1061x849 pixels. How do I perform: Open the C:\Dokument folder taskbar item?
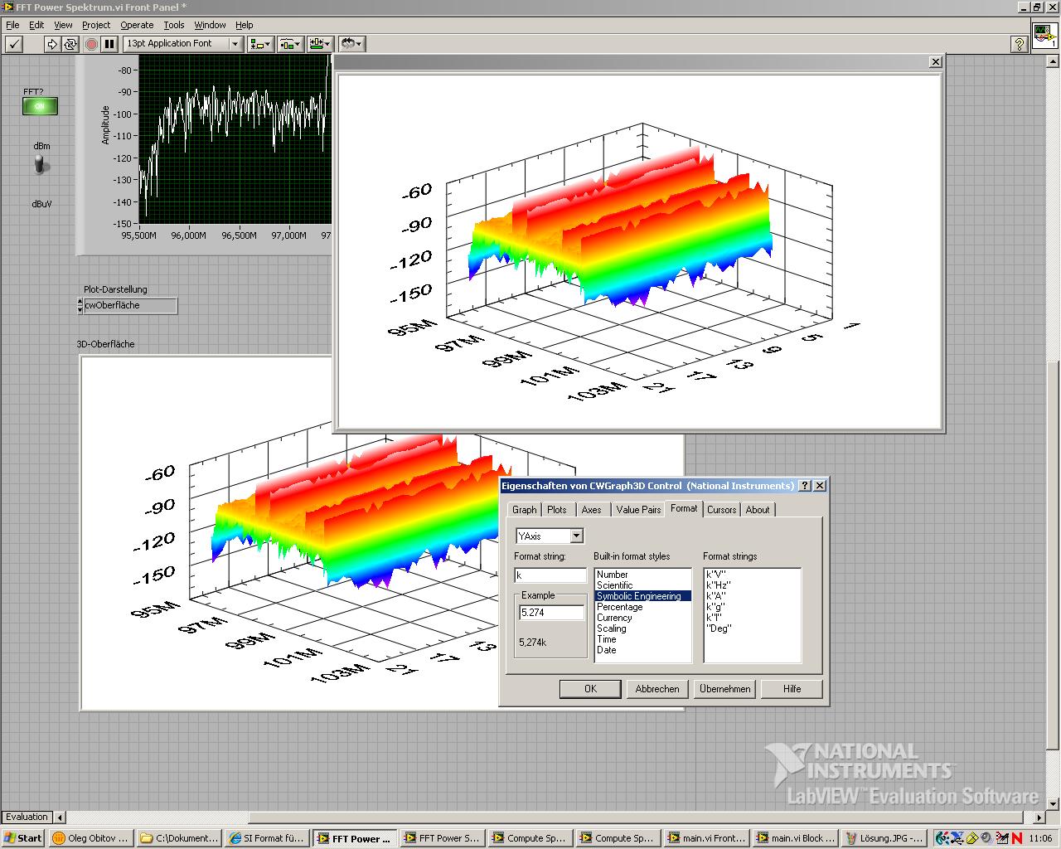tap(179, 838)
